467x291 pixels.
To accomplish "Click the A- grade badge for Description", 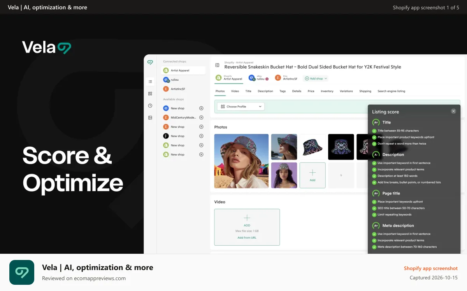I will point(376,154).
